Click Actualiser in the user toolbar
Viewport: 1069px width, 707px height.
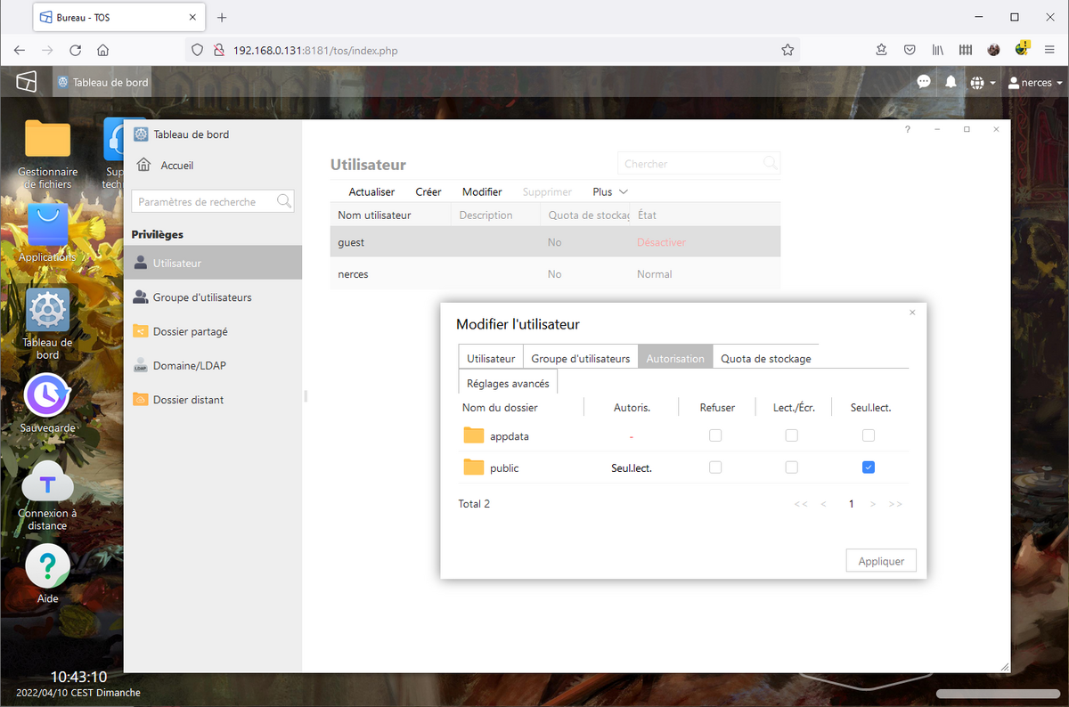click(371, 191)
